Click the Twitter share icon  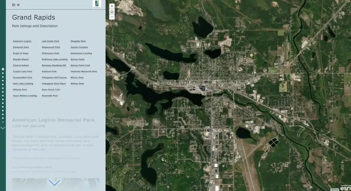(18, 5)
